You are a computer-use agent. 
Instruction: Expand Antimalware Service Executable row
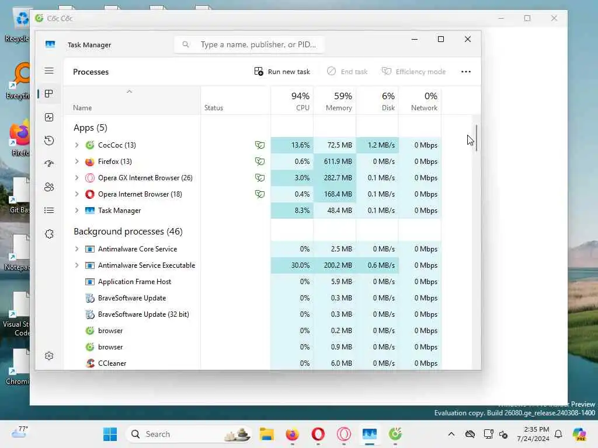click(x=77, y=265)
